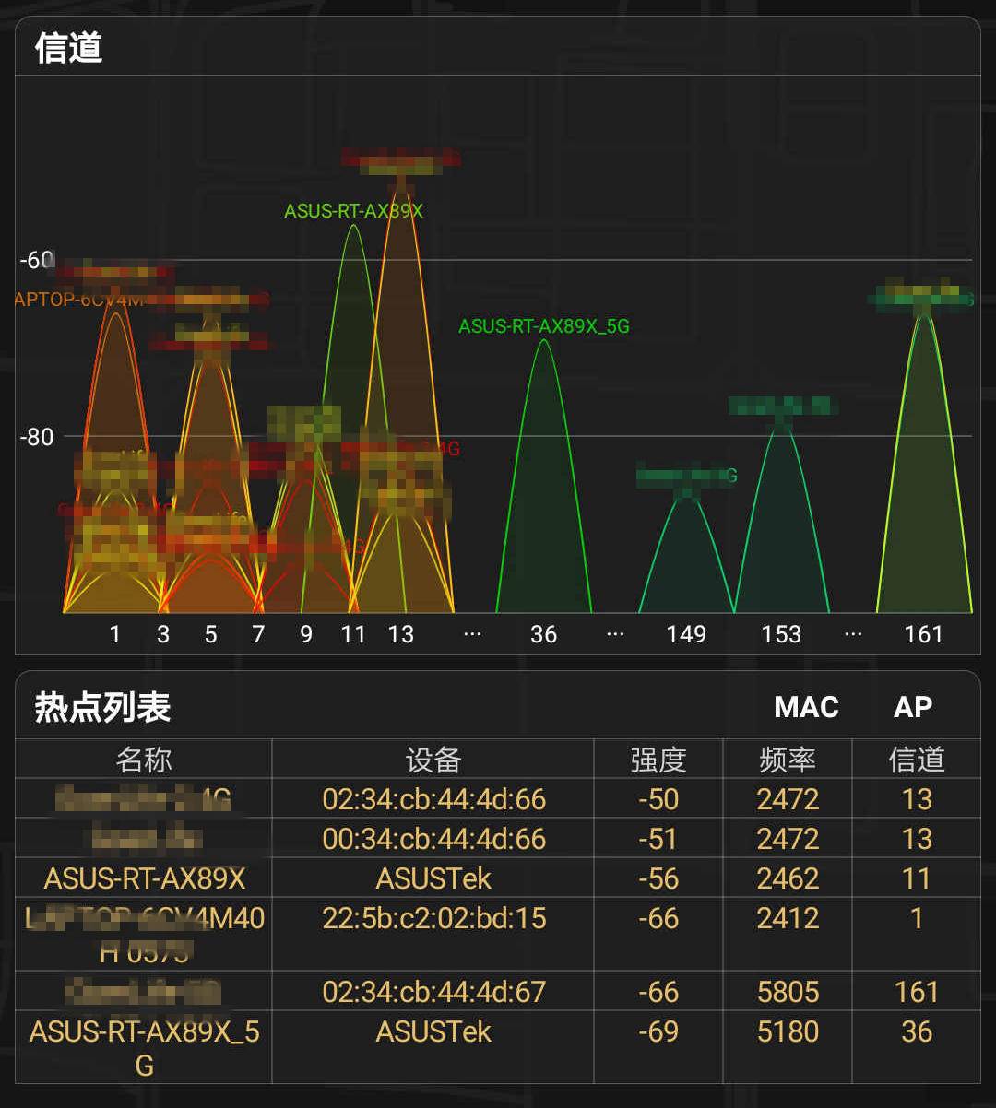Sort the list by 频率 column header

788,759
